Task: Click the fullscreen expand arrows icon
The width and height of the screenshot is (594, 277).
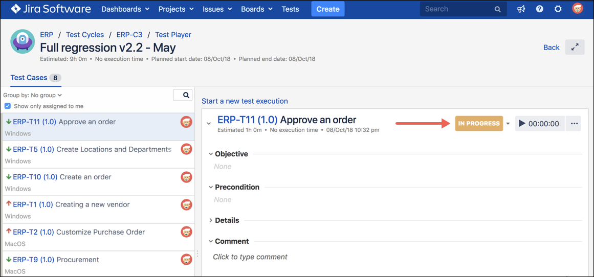Action: click(575, 47)
